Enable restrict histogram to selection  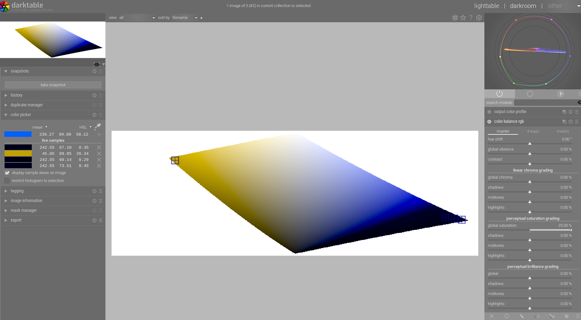pos(7,181)
